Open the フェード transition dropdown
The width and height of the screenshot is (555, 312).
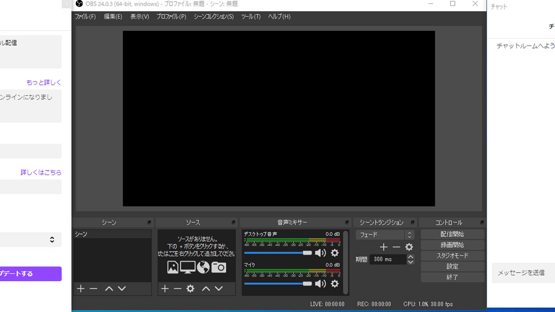point(385,235)
